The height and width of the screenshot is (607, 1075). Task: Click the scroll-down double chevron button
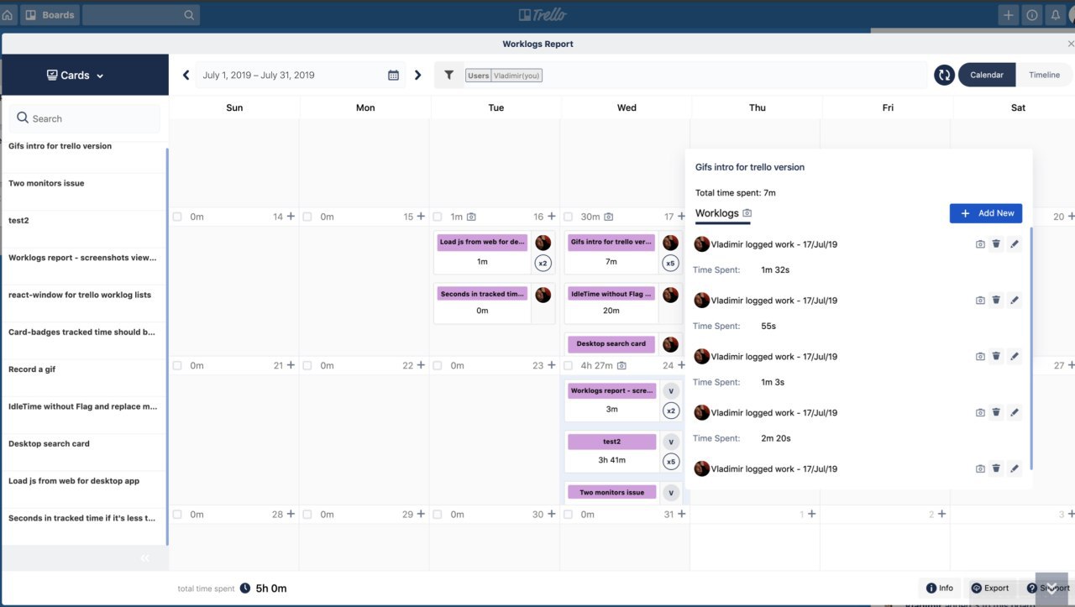[x=1051, y=588]
